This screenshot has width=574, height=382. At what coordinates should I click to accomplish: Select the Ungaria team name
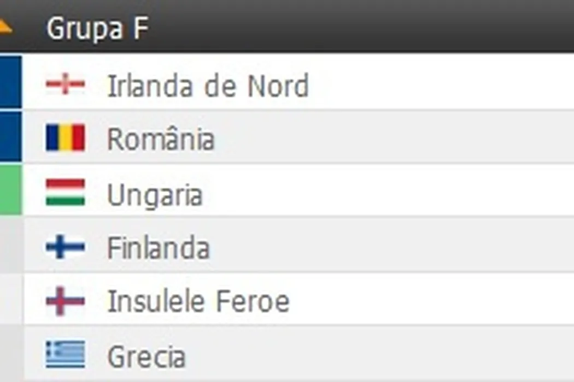[x=155, y=195]
